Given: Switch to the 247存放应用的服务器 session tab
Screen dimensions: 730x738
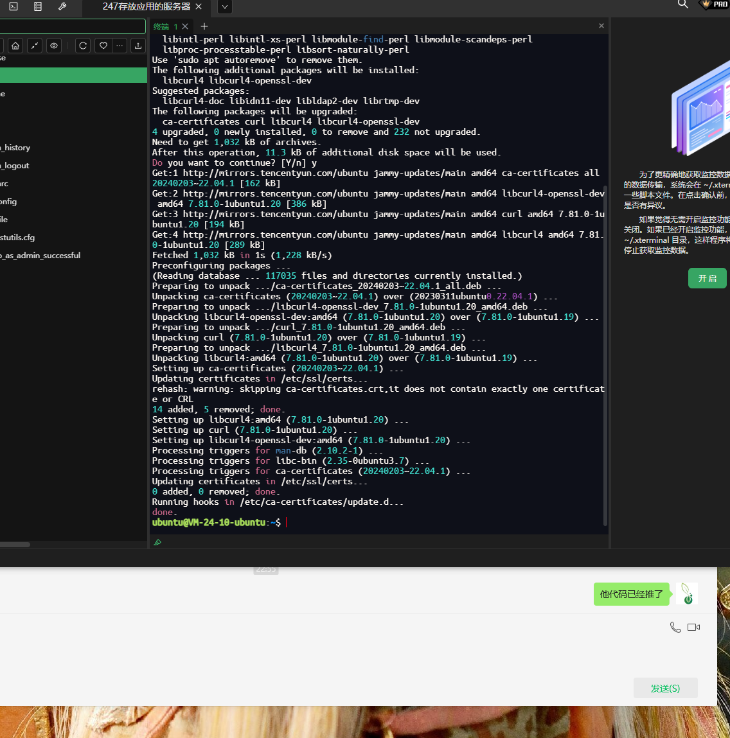Looking at the screenshot, I should [x=147, y=6].
